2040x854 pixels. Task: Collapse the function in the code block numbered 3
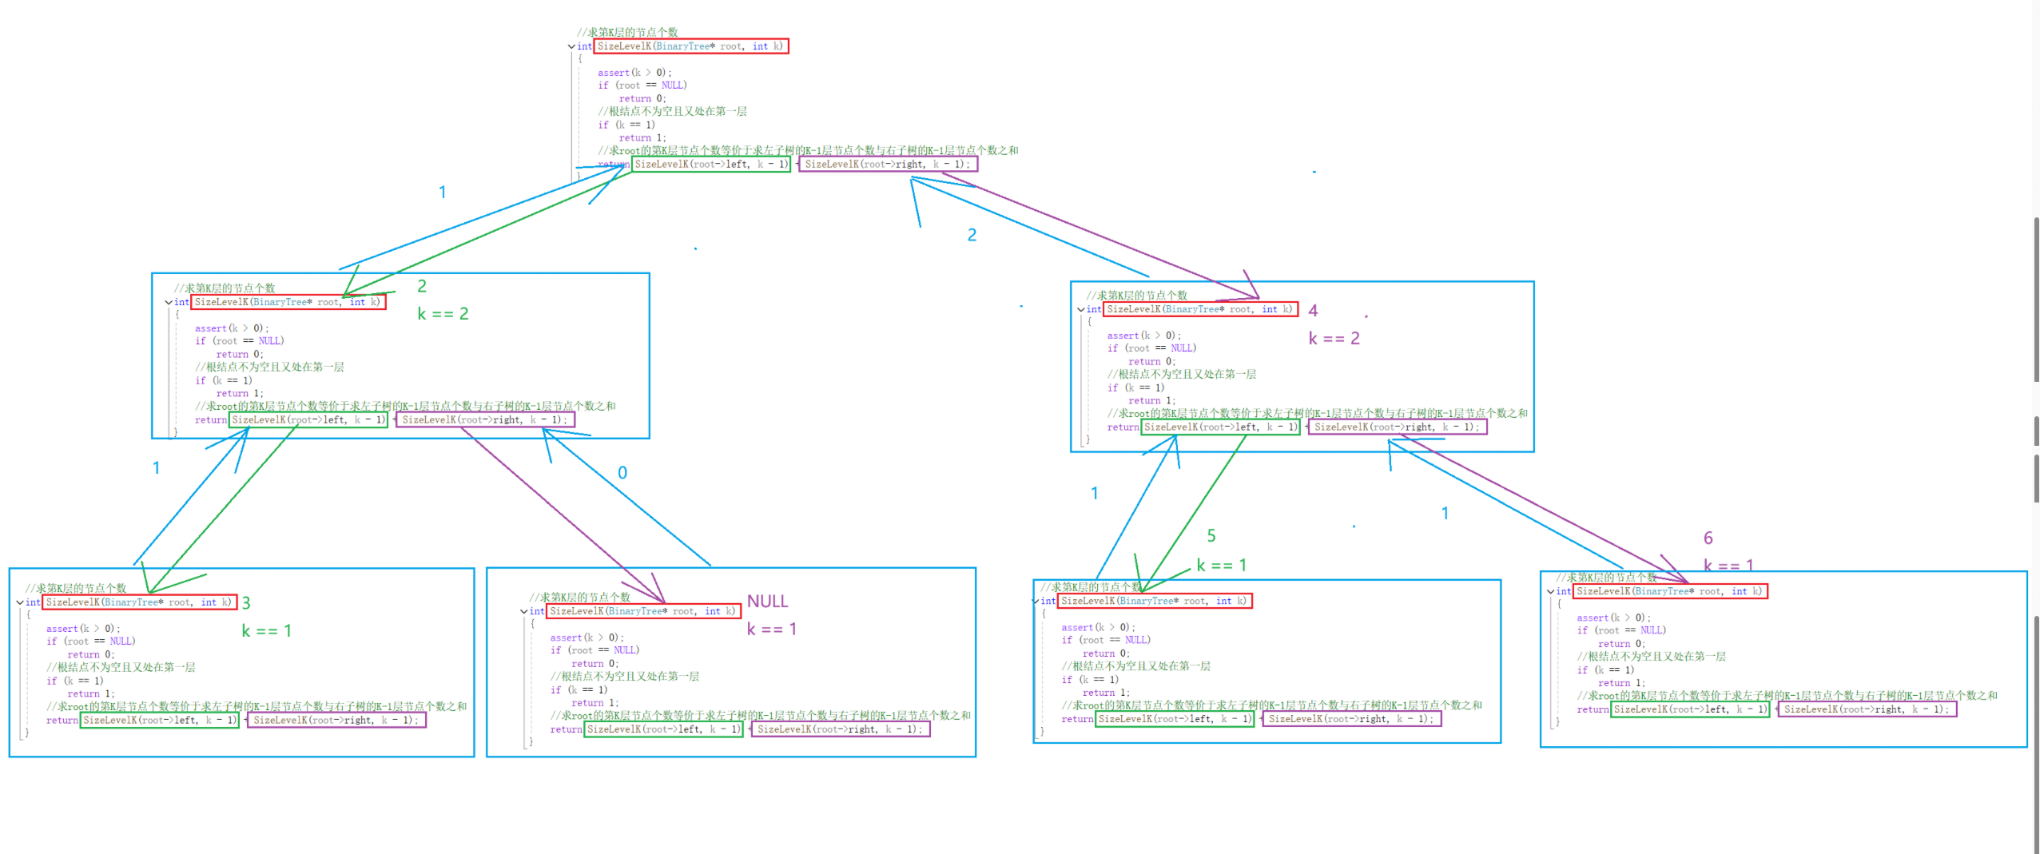click(x=20, y=602)
